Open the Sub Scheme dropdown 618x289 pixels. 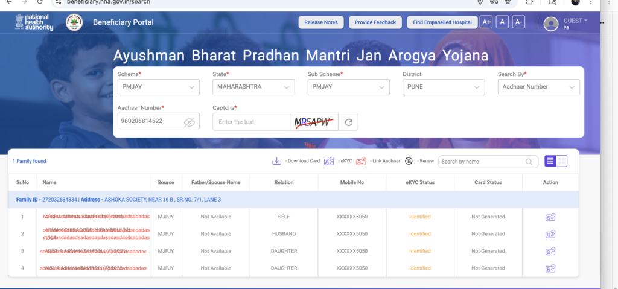[x=348, y=87]
